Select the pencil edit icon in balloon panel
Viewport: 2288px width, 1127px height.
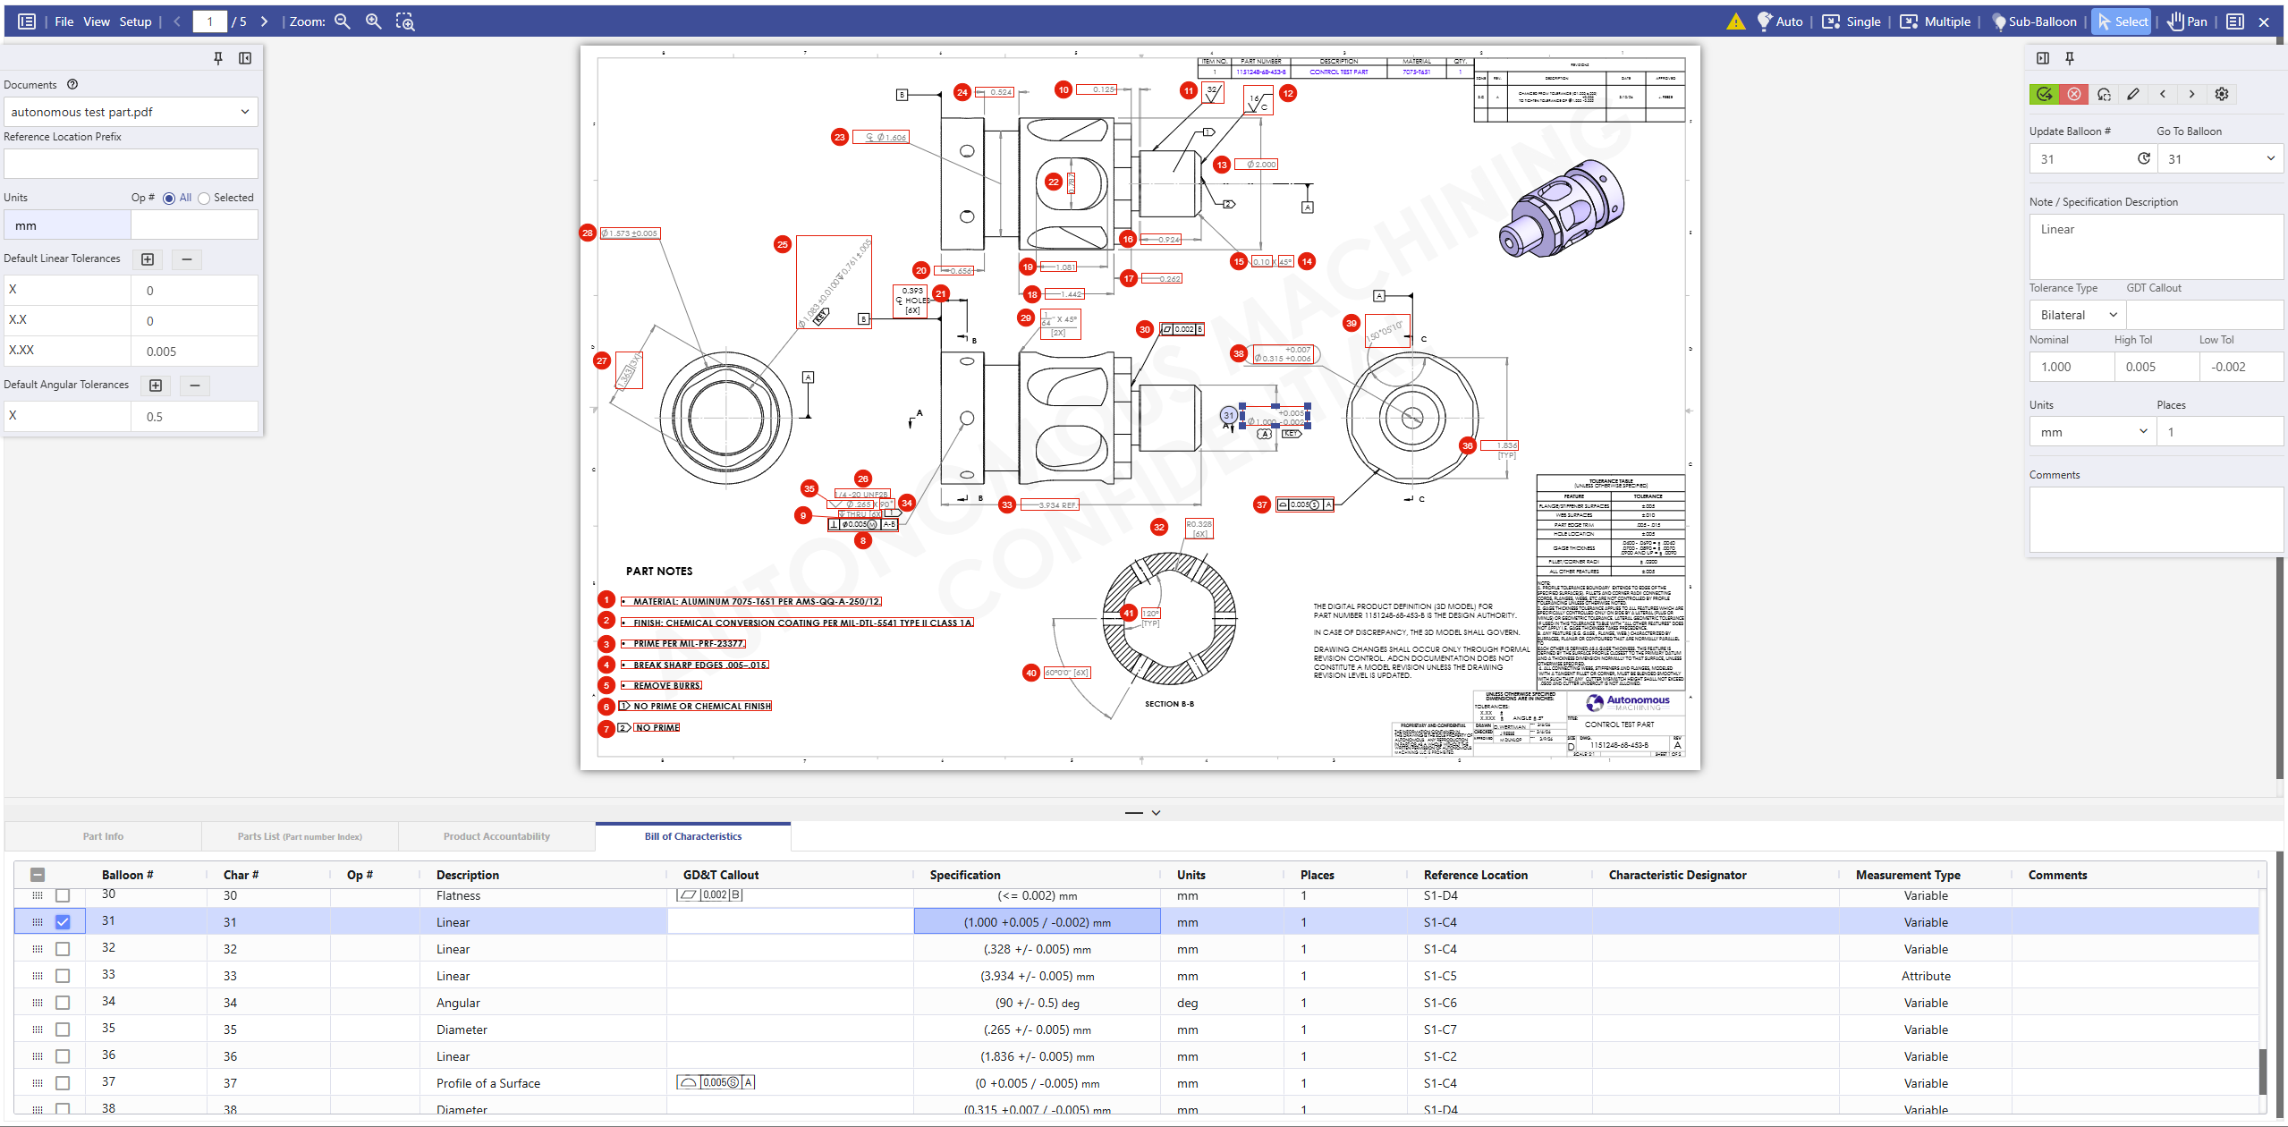[x=2131, y=94]
